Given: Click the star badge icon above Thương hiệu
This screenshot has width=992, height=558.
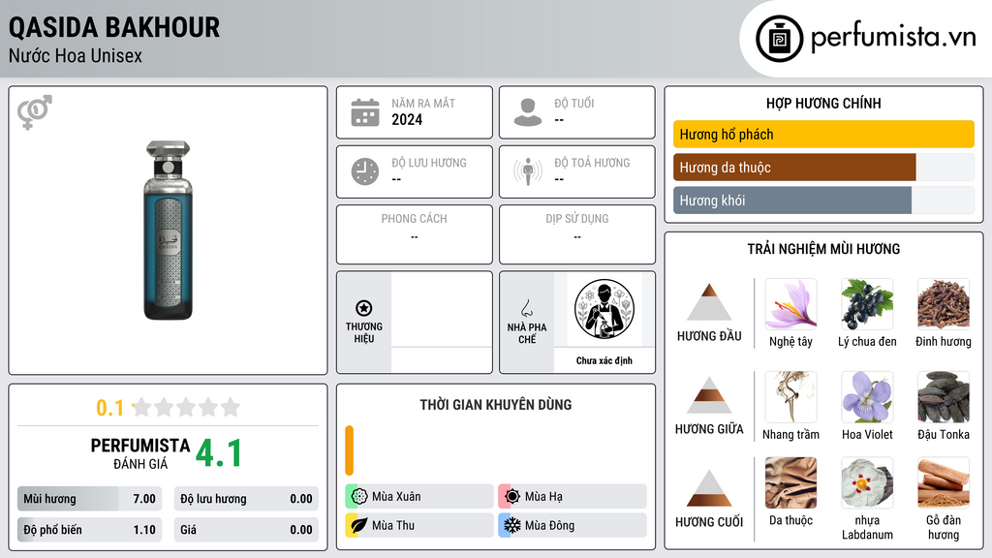Looking at the screenshot, I should (364, 308).
